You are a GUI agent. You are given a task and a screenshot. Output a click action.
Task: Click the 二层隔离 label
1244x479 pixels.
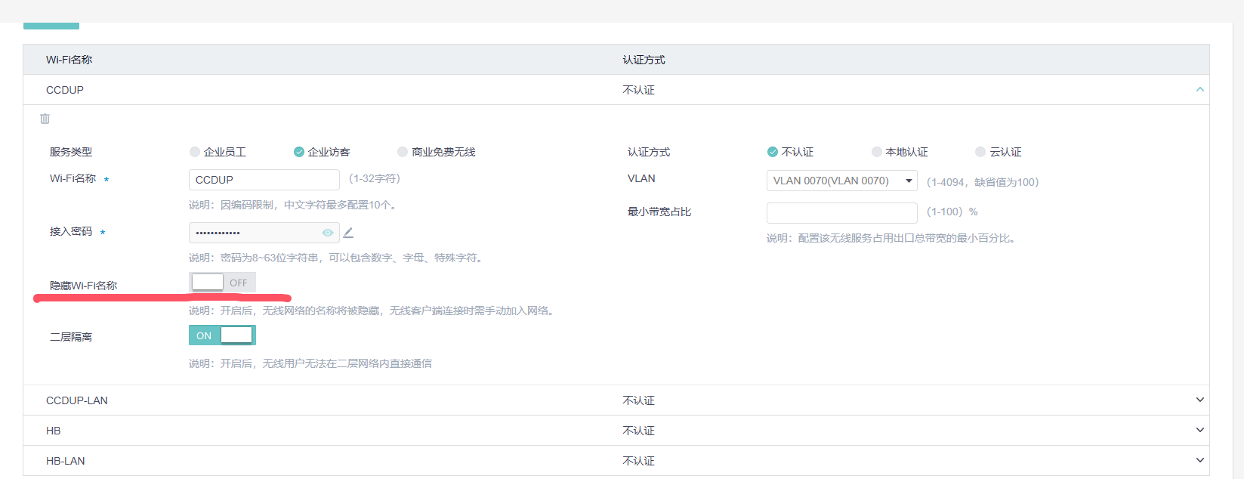coord(71,337)
